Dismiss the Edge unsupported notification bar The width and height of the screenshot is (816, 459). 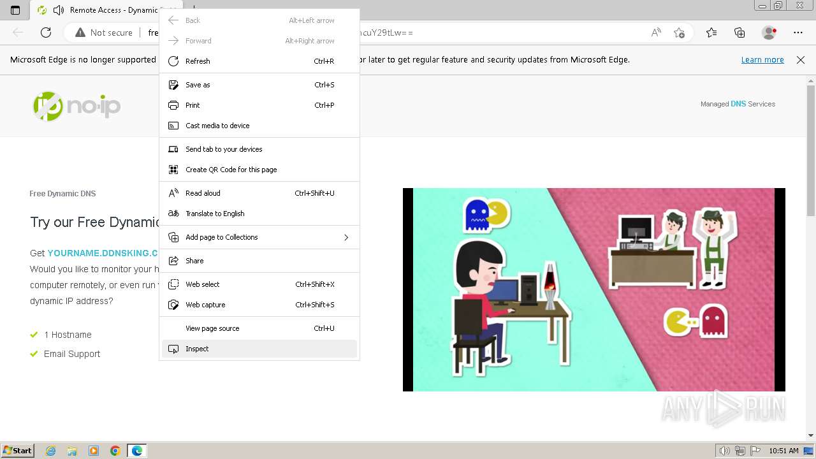pyautogui.click(x=801, y=60)
